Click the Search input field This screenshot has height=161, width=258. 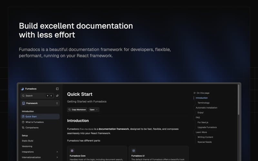(37, 96)
